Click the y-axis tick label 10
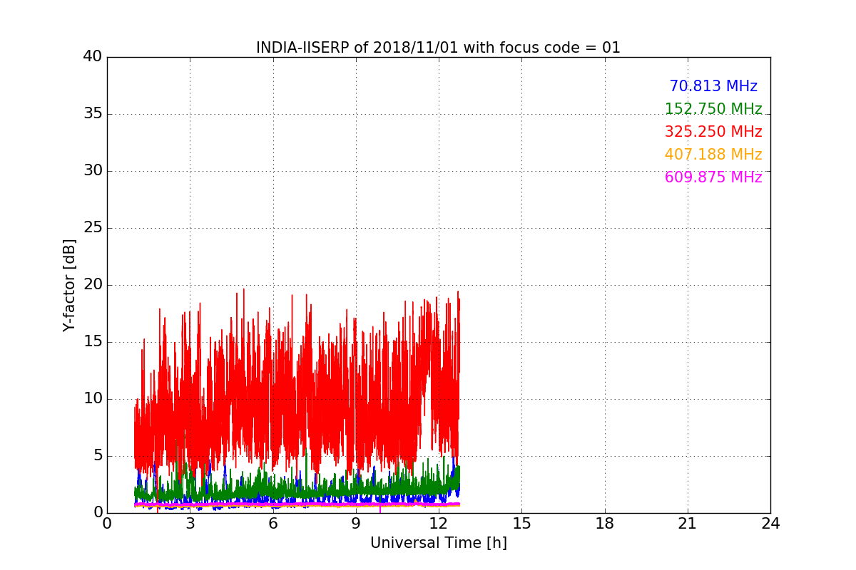Image resolution: width=856 pixels, height=570 pixels. pos(92,399)
